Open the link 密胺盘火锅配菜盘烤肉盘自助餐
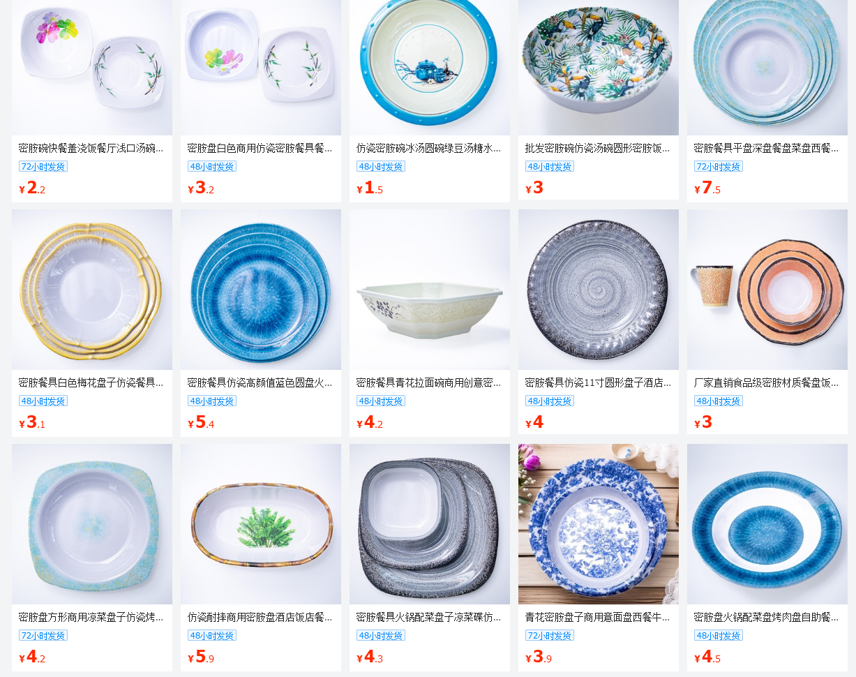 tap(766, 617)
